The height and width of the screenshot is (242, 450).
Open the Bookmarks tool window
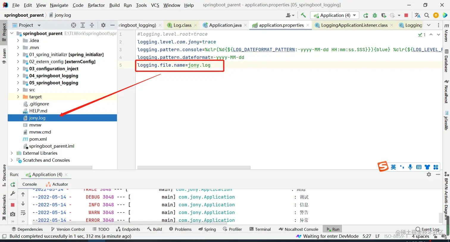point(4,207)
